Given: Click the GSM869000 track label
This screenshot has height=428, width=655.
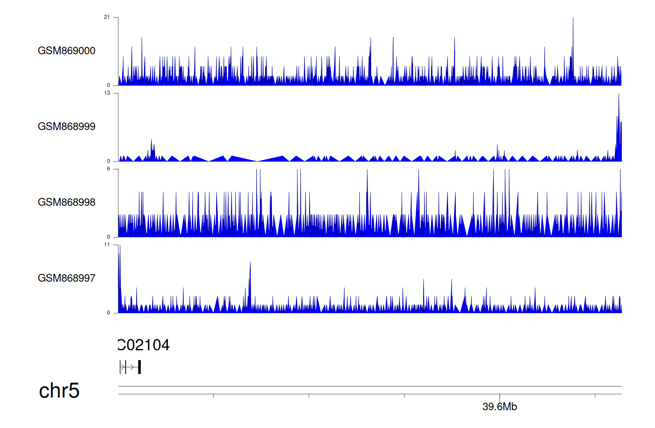Looking at the screenshot, I should [x=66, y=51].
